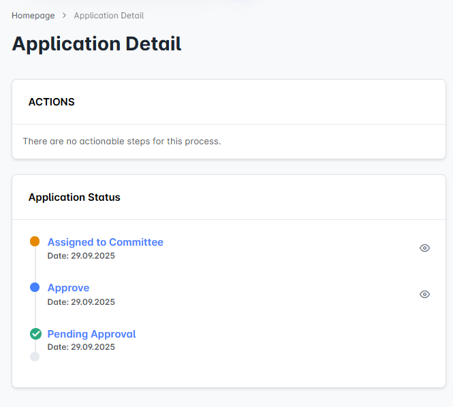
Task: Click the eye icon for Assigned to Committee
Action: 424,248
